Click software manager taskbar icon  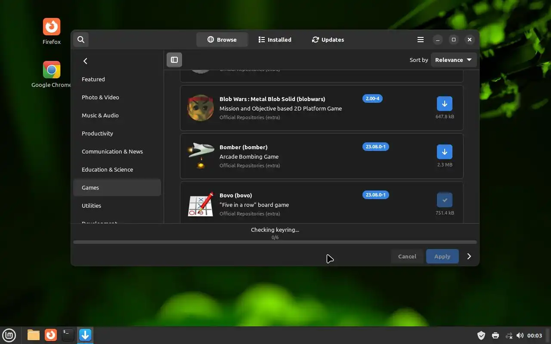pos(85,335)
